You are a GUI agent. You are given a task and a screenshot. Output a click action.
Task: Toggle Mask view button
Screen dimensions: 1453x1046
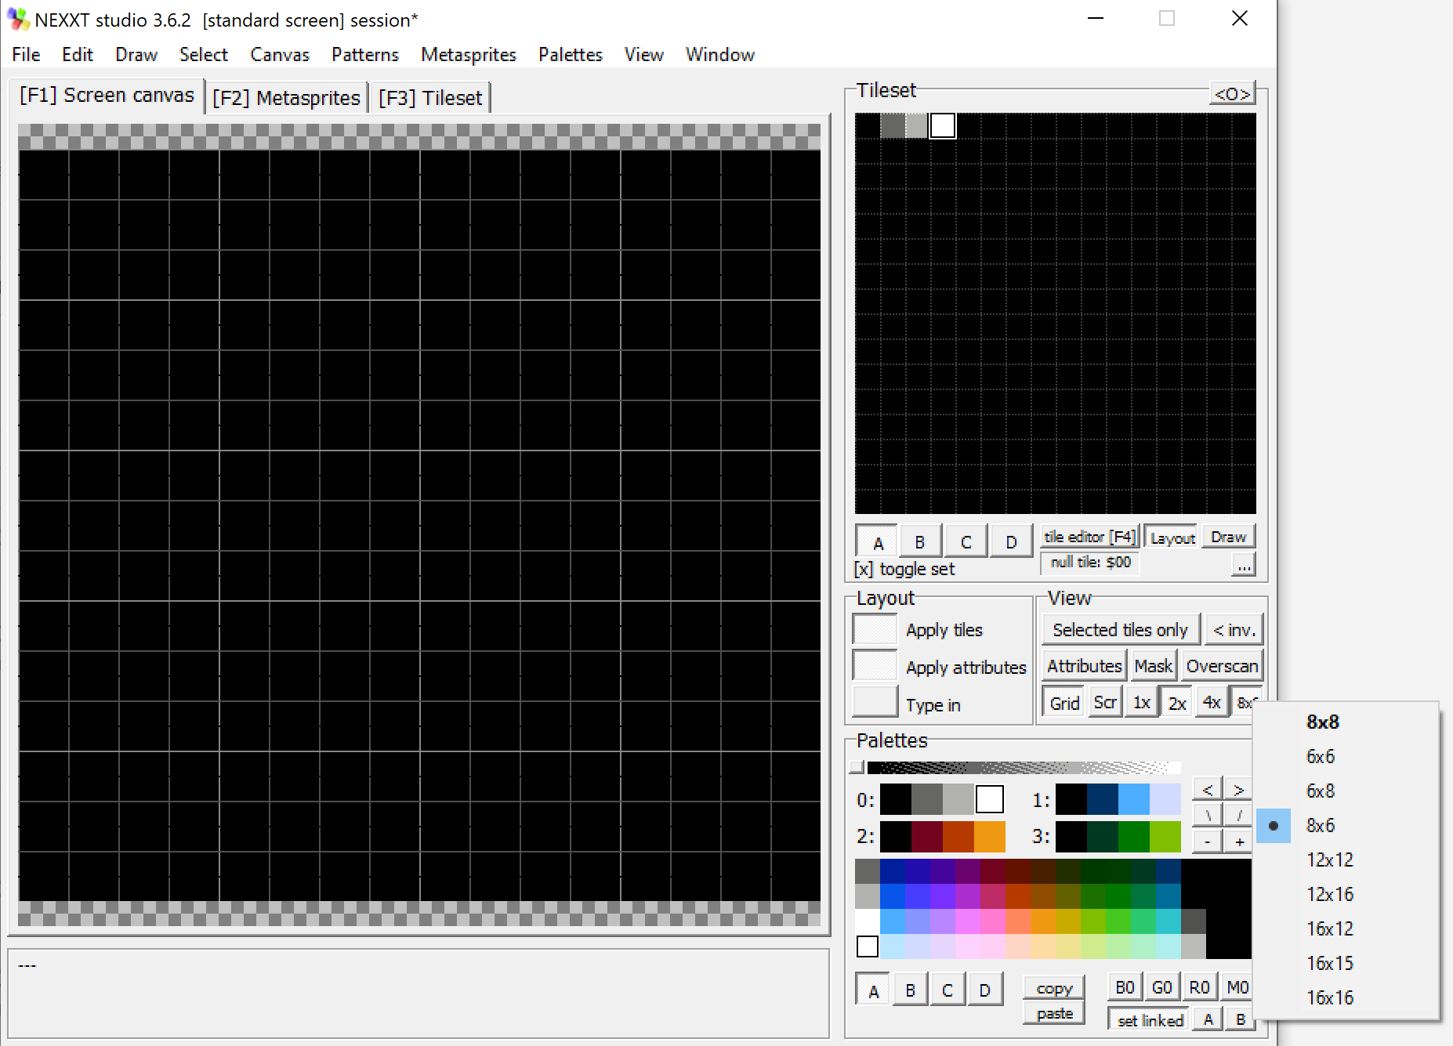tap(1153, 666)
